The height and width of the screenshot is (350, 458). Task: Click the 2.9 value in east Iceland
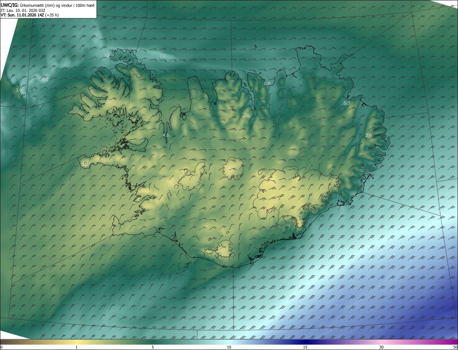click(369, 135)
